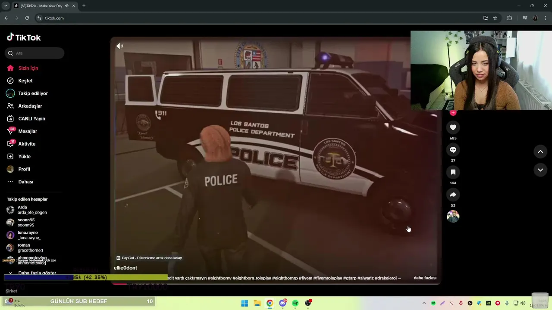The image size is (552, 310).
Task: Open Chrome tab search dropdown
Action: (x=6, y=6)
